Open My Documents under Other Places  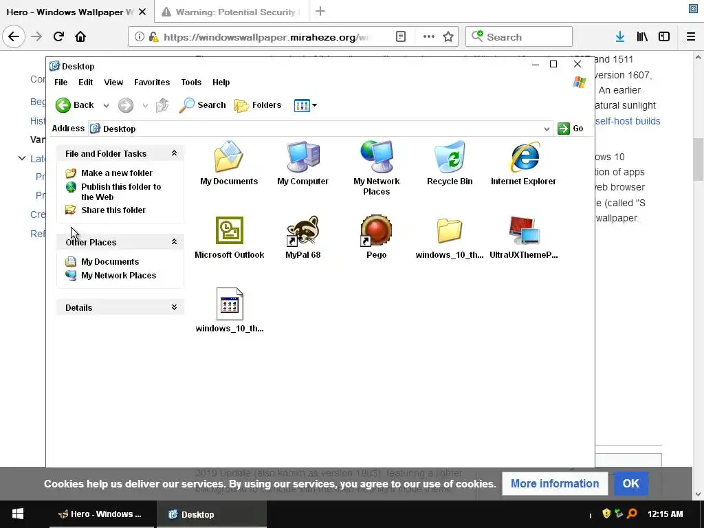[102, 261]
